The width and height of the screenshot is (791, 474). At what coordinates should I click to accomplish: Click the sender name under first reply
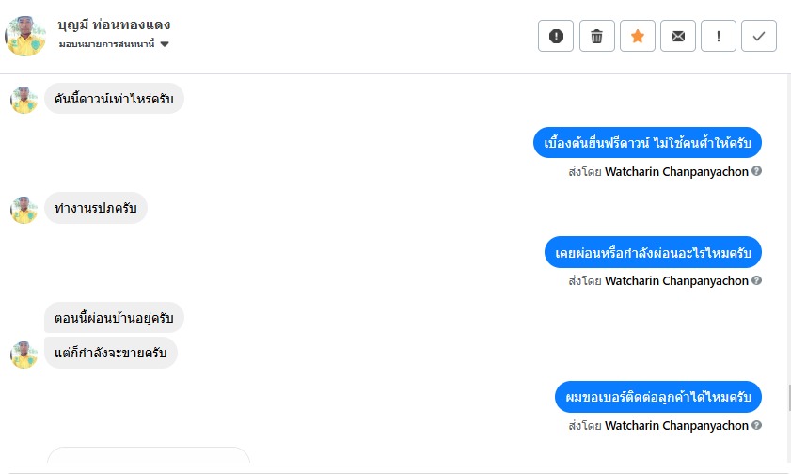tap(676, 172)
